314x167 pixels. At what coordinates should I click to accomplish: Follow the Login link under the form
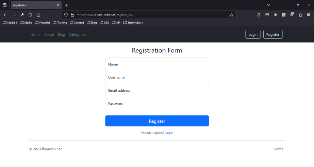pyautogui.click(x=169, y=133)
